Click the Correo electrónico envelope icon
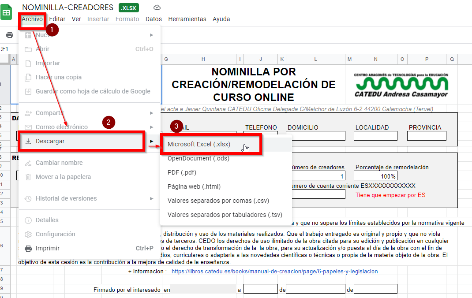This screenshot has height=298, width=472. click(x=28, y=127)
